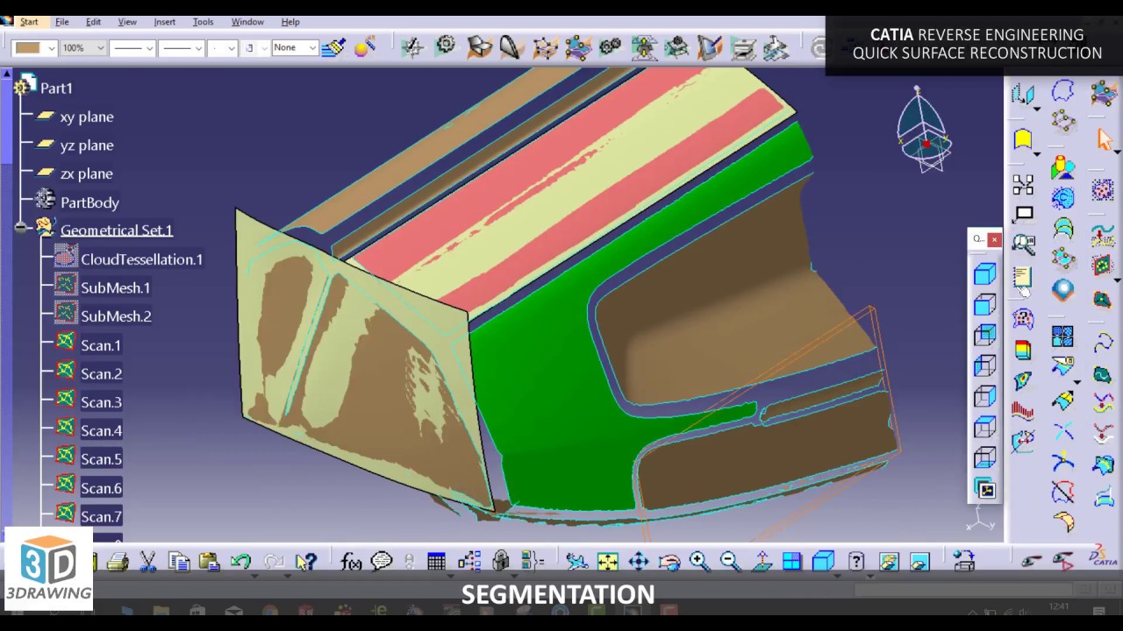Open the Insert menu
Image resolution: width=1123 pixels, height=631 pixels.
pos(164,22)
